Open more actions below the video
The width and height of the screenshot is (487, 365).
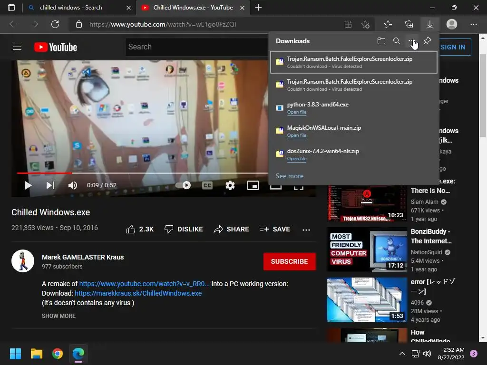pyautogui.click(x=306, y=230)
